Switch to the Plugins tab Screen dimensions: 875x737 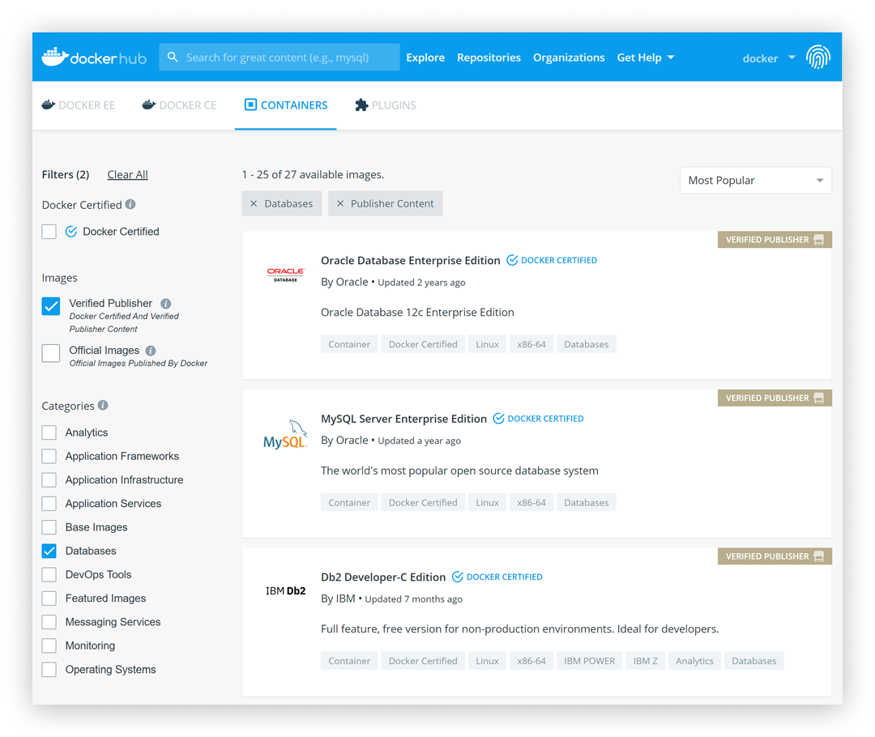coord(386,105)
